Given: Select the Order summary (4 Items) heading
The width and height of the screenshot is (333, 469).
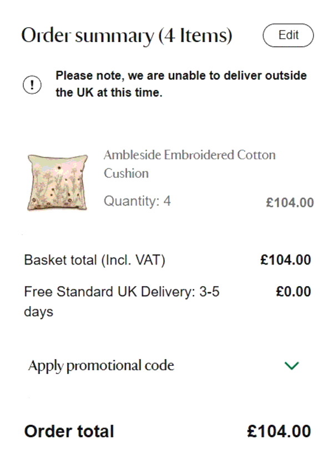Looking at the screenshot, I should coord(128,35).
